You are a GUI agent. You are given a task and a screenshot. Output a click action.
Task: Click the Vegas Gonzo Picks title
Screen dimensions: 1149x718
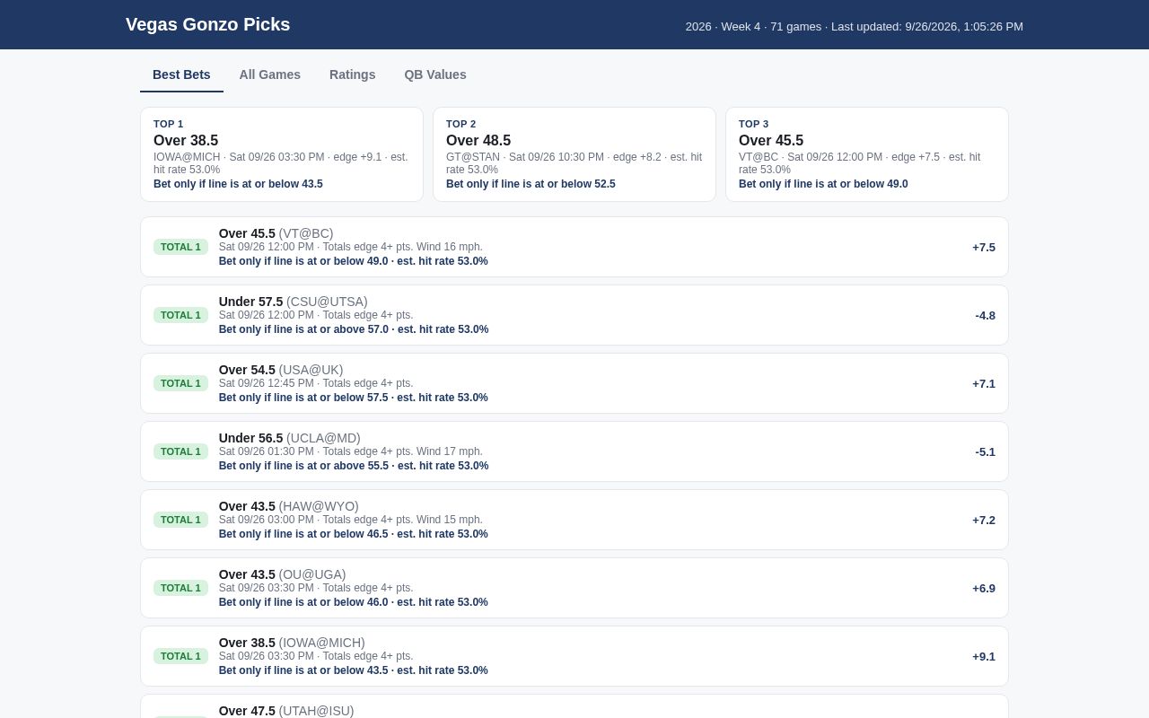pos(207,24)
